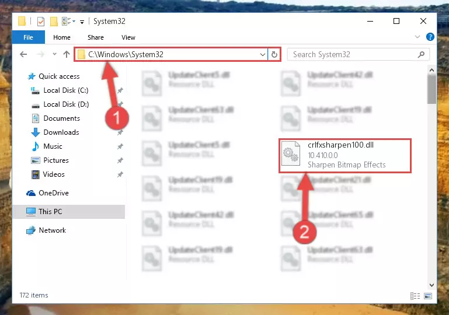The image size is (449, 315).
Task: Click the Sharpen Bitmap Effects description text
Action: pos(346,165)
